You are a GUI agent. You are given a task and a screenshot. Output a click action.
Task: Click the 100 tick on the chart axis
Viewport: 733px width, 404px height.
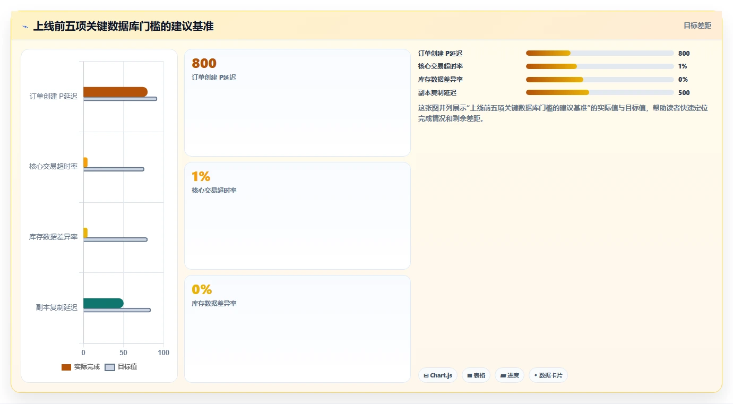[x=163, y=353]
